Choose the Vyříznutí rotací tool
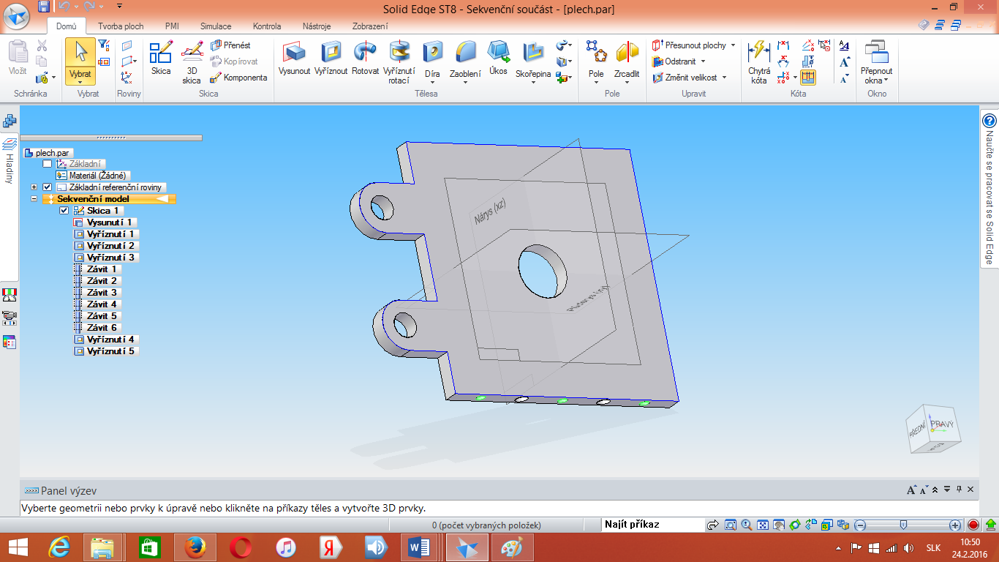999x562 pixels. click(x=399, y=62)
